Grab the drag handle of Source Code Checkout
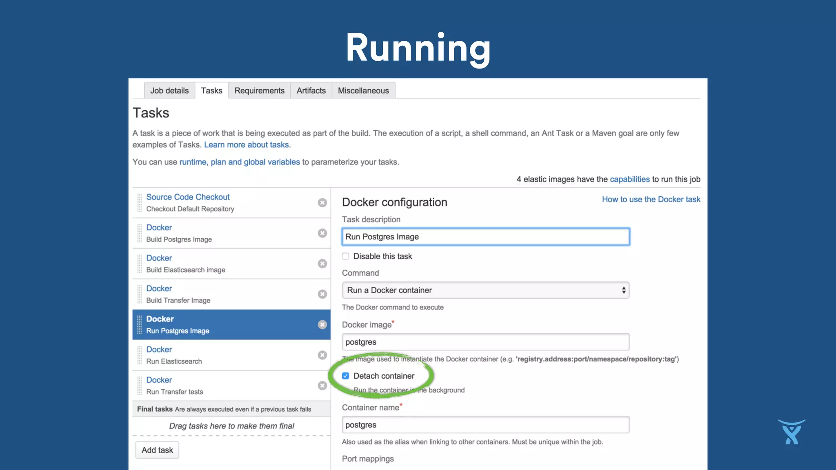The image size is (836, 470). tap(140, 203)
